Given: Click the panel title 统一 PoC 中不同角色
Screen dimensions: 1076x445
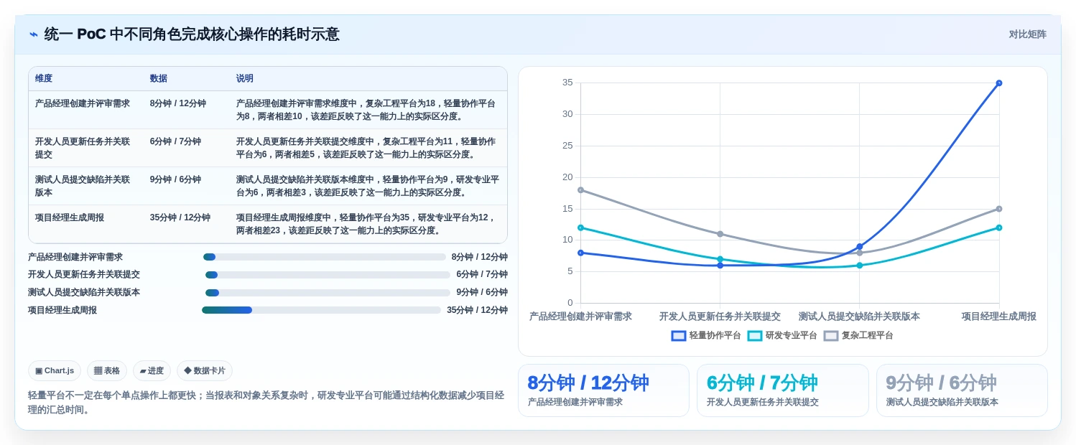Looking at the screenshot, I should tap(192, 34).
